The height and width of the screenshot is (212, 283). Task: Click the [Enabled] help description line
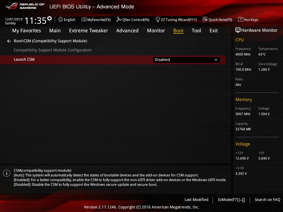tap(120, 180)
